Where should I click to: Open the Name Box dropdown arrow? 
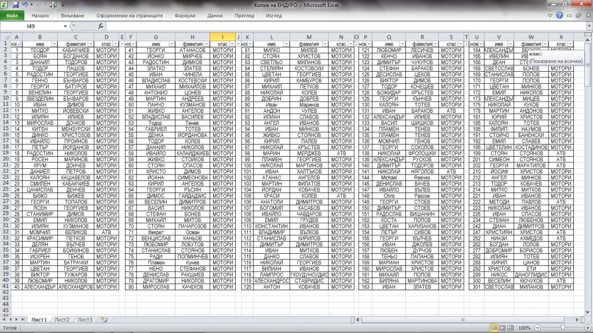(65, 26)
